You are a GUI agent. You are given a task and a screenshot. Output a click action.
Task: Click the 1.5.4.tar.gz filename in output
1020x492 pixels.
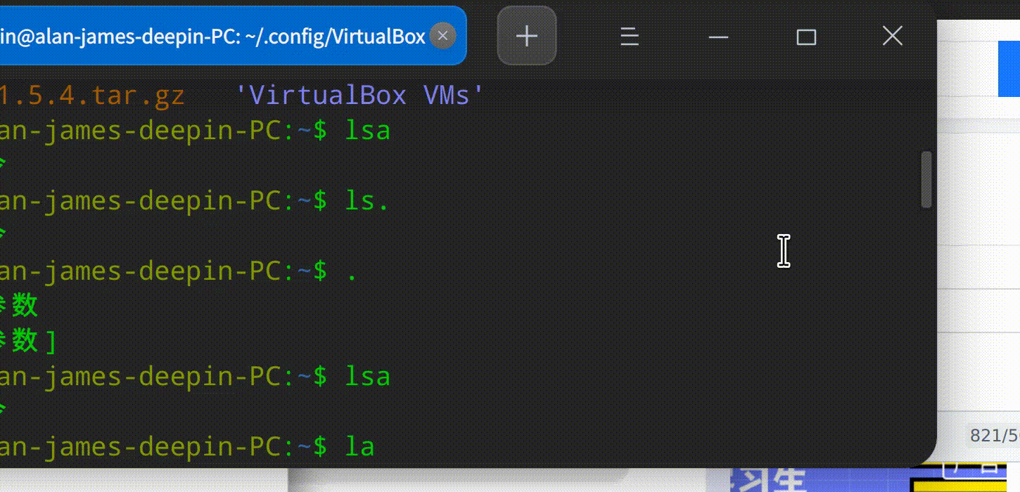pos(91,95)
